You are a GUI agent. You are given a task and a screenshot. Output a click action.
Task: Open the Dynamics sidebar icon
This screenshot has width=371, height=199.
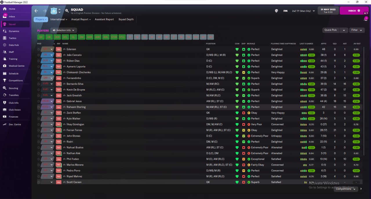[5, 31]
